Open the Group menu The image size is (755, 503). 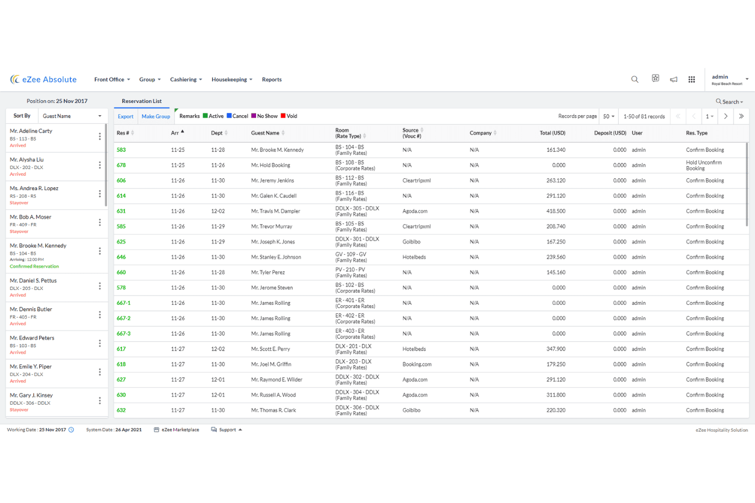(150, 80)
